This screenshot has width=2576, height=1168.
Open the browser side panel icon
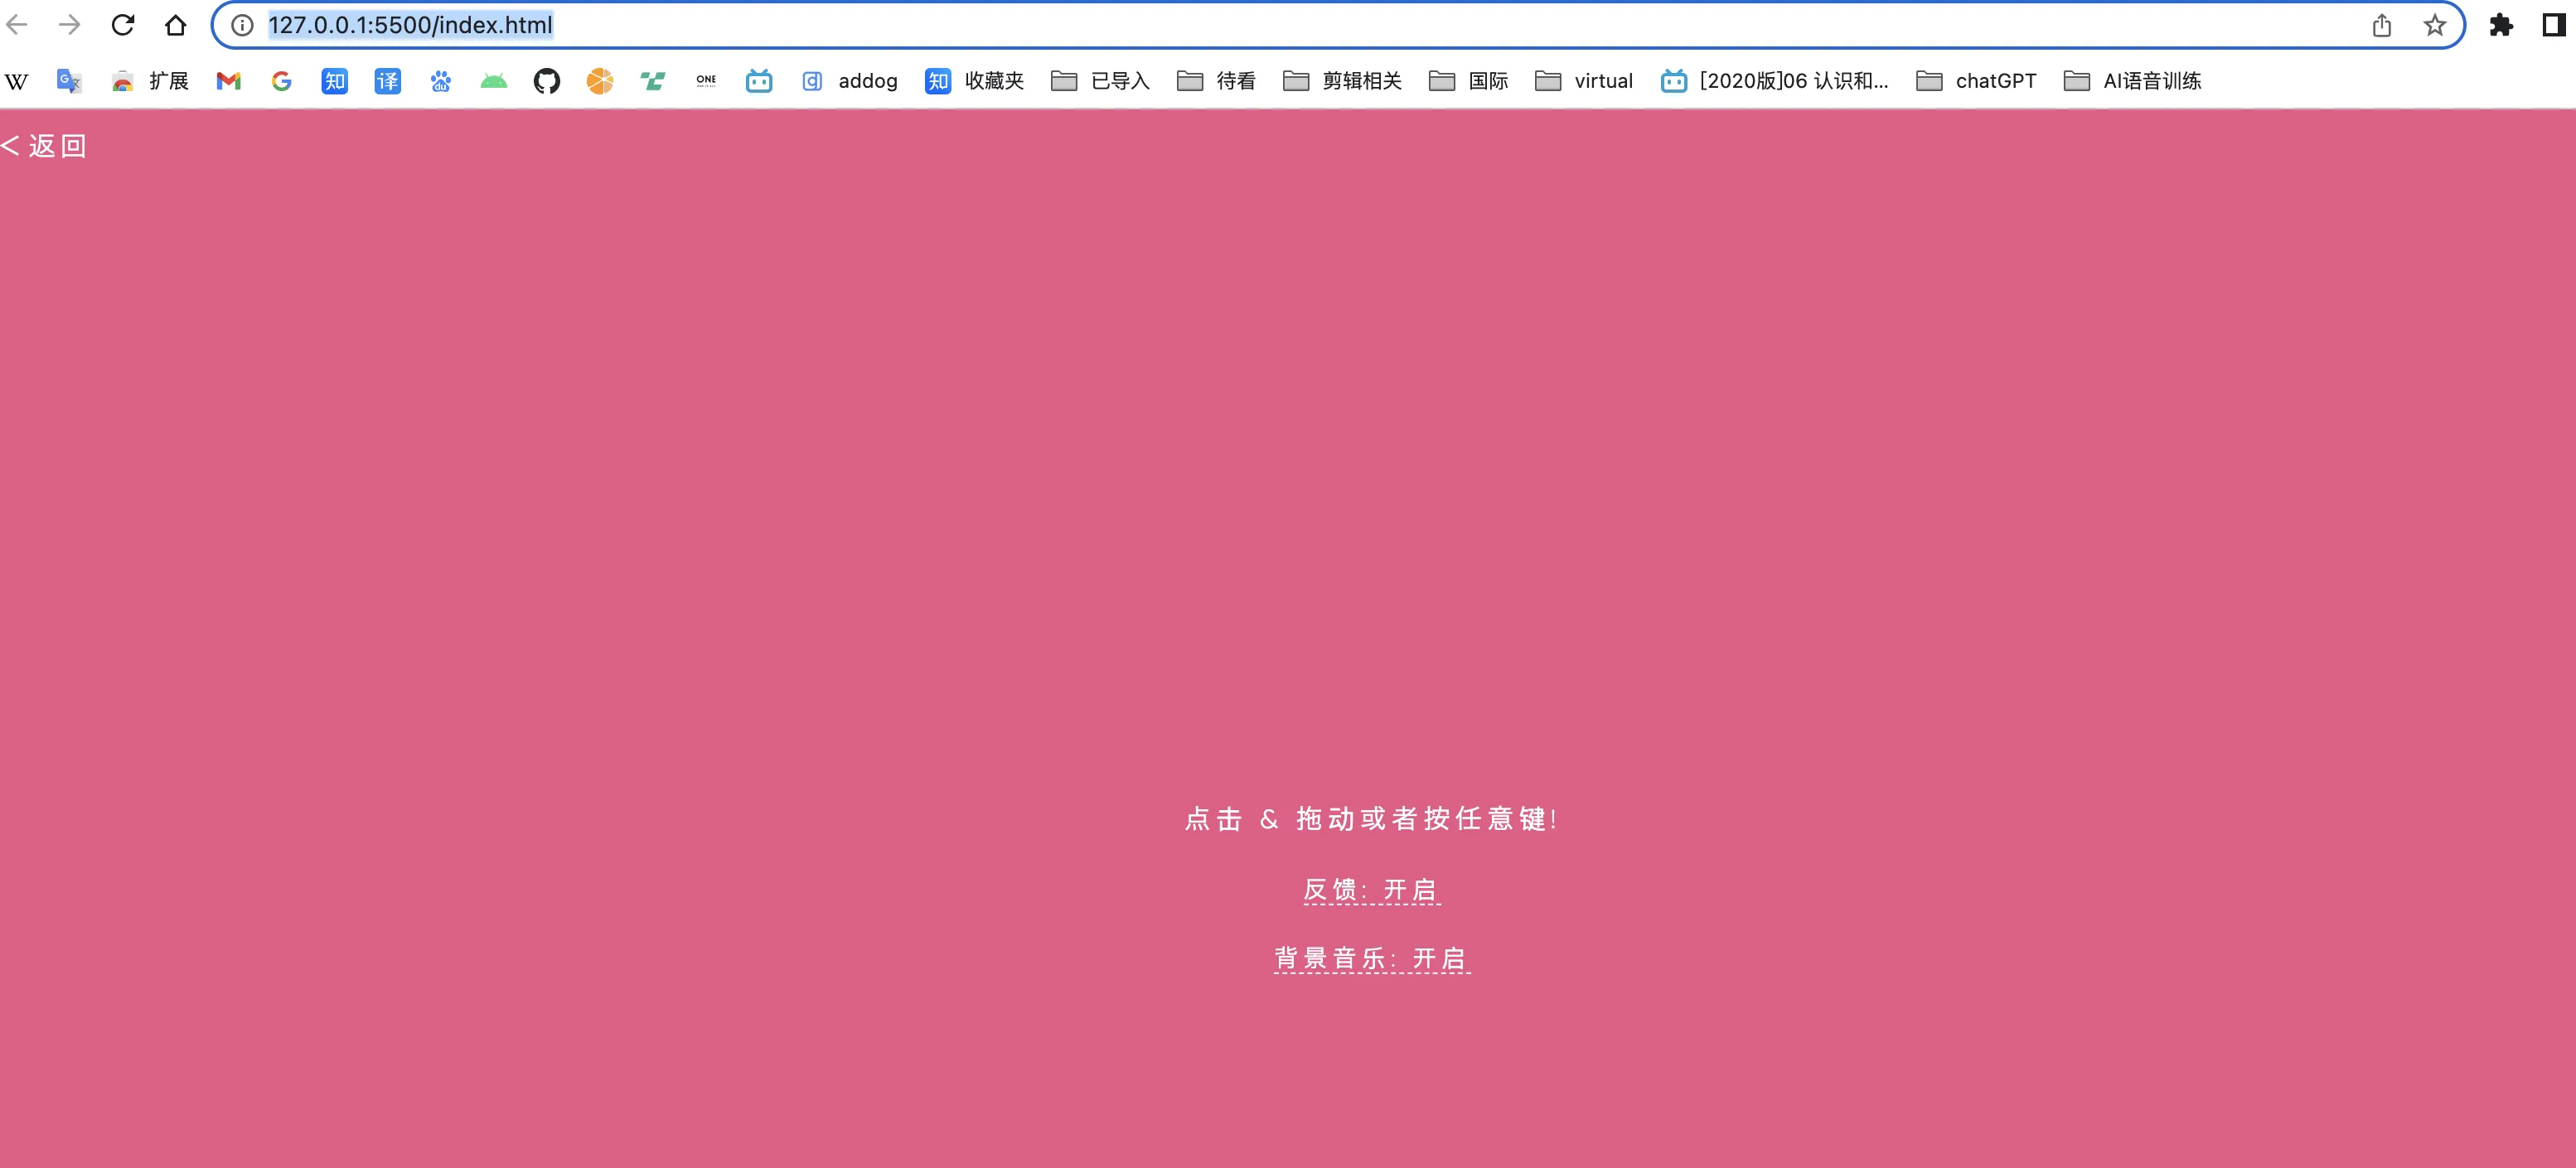2554,25
